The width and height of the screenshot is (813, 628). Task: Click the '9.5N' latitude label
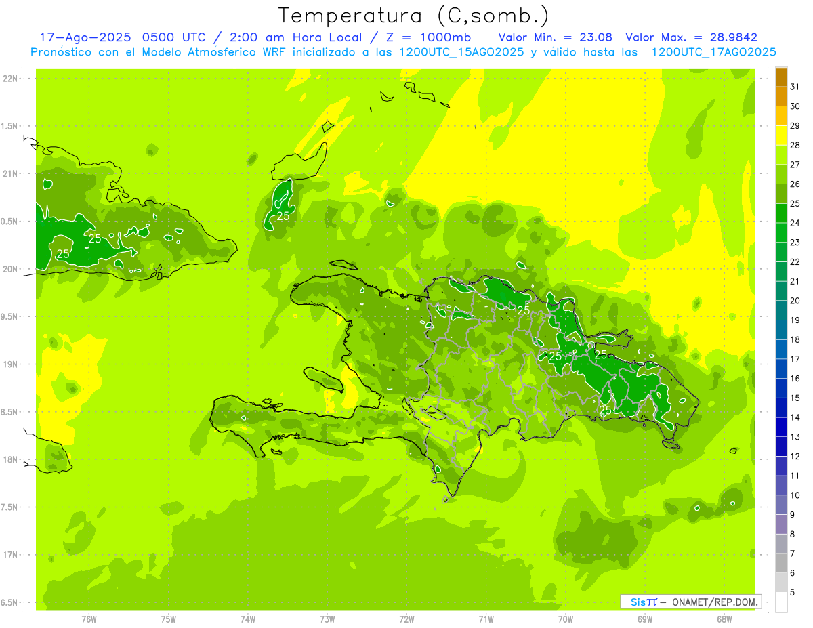tap(10, 316)
